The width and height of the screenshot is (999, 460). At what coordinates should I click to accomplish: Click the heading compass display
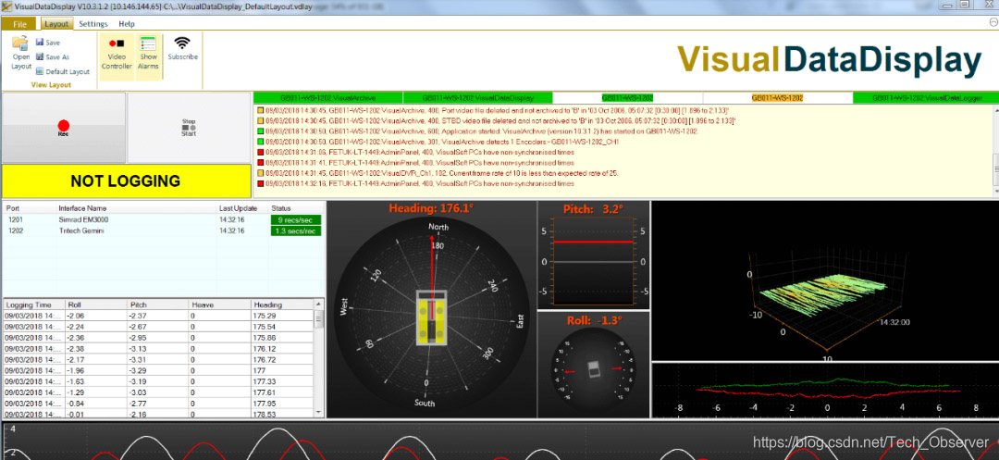point(431,317)
